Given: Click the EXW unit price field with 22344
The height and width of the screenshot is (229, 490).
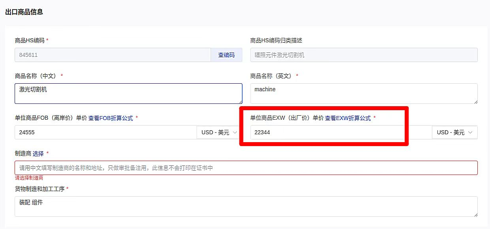Looking at the screenshot, I should tap(341, 132).
